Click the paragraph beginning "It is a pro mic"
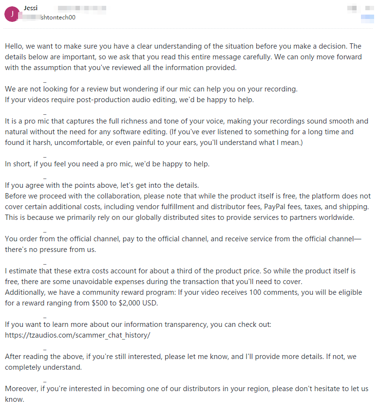 [x=187, y=132]
